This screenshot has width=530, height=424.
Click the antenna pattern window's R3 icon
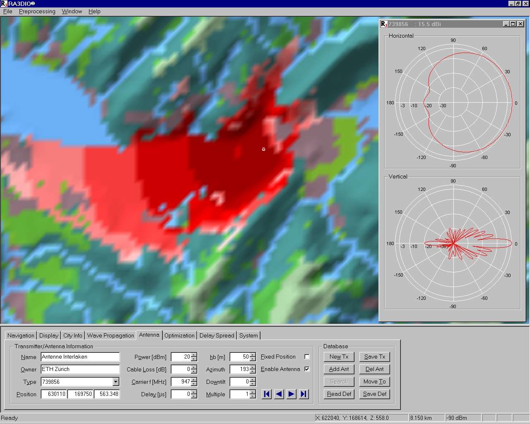(x=384, y=24)
